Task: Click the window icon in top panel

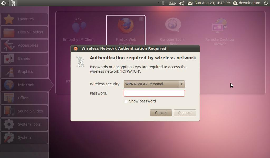Action: click(x=13, y=3)
